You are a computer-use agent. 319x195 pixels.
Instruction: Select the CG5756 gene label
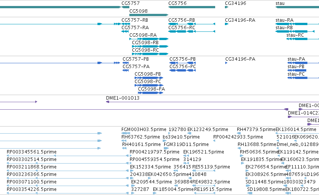point(177,3)
